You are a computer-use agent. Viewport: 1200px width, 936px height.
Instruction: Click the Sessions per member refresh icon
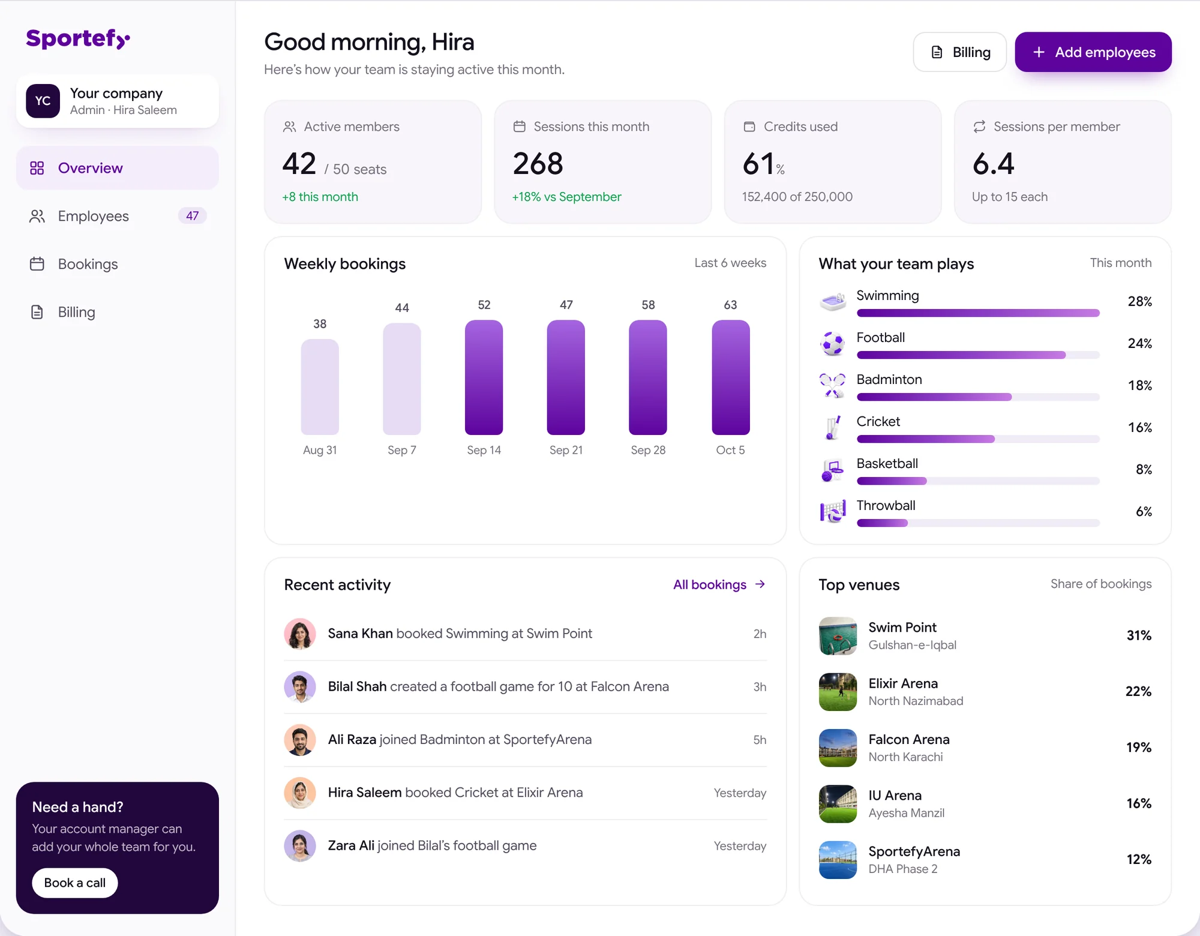979,127
